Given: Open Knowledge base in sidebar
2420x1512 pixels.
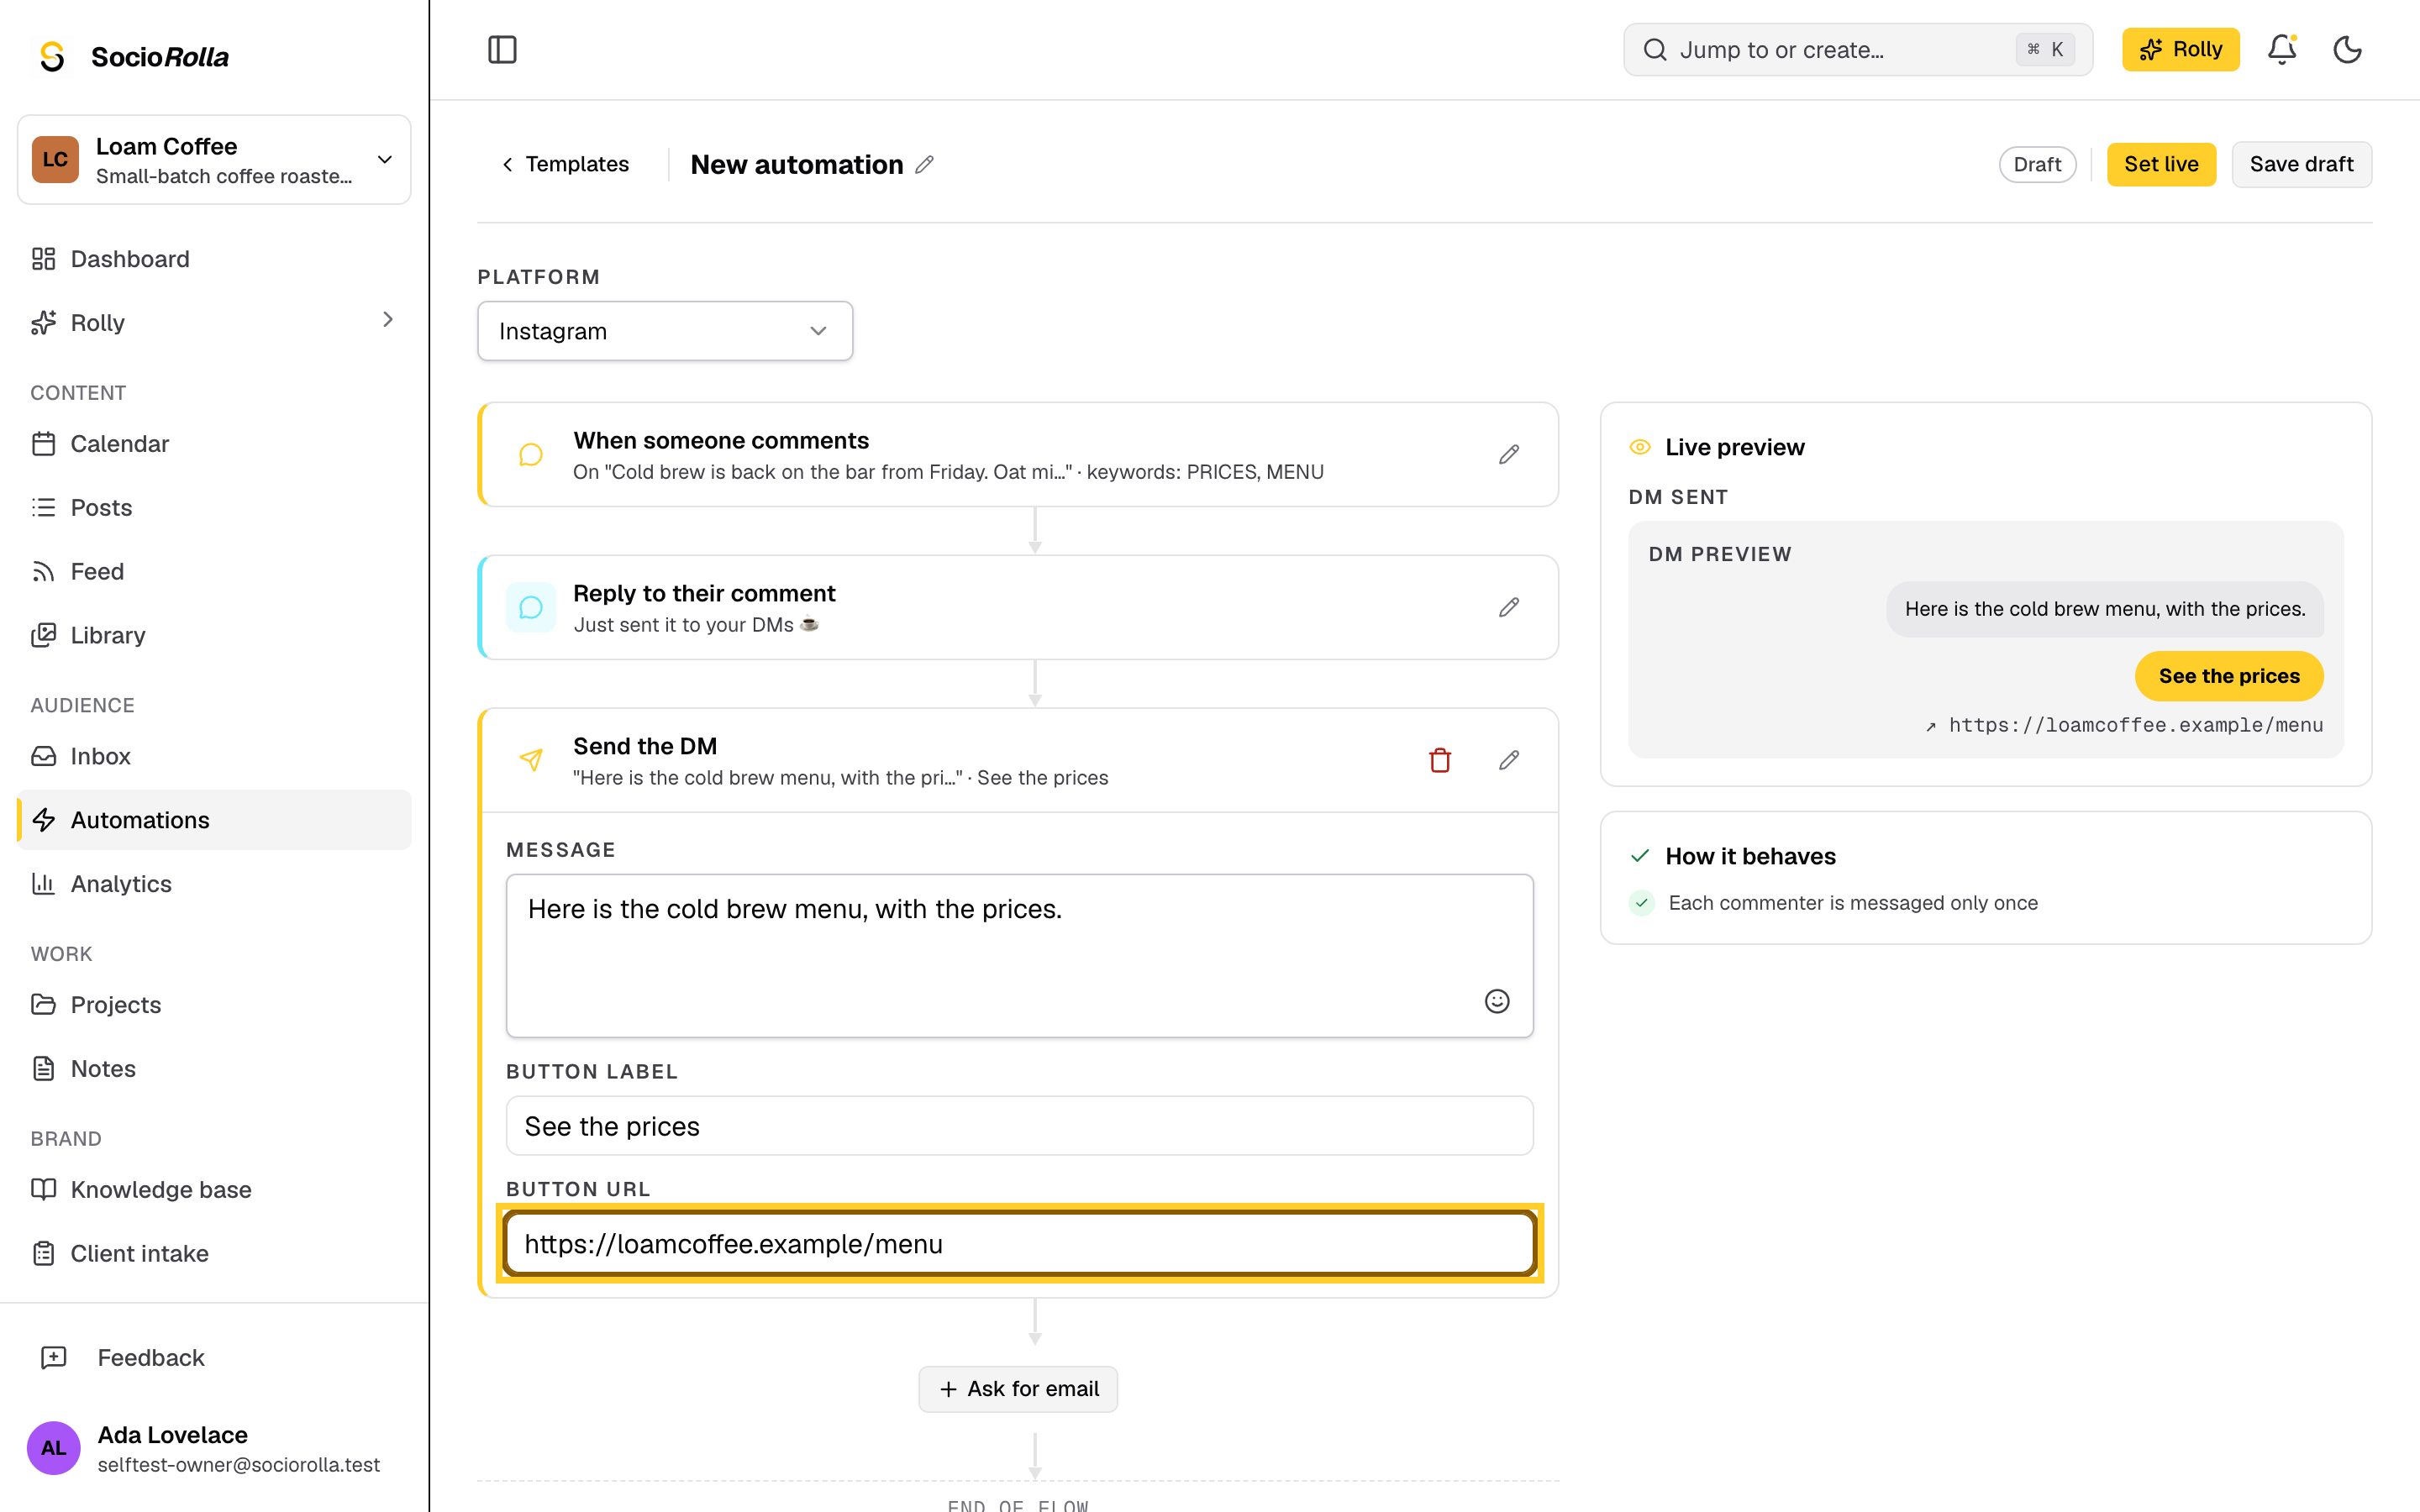Looking at the screenshot, I should 214,1190.
